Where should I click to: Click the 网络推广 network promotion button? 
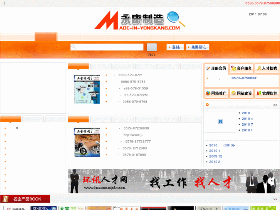pyautogui.click(x=216, y=93)
